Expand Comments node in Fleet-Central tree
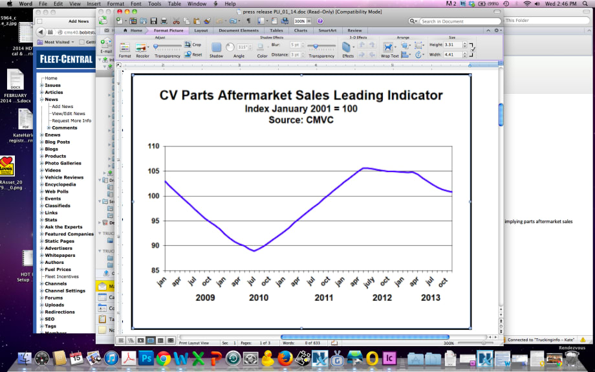This screenshot has width=595, height=372. (x=49, y=128)
